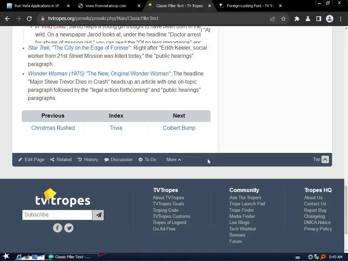
Task: Open "The New, Original Wonder Woman" link
Action: click(128, 73)
